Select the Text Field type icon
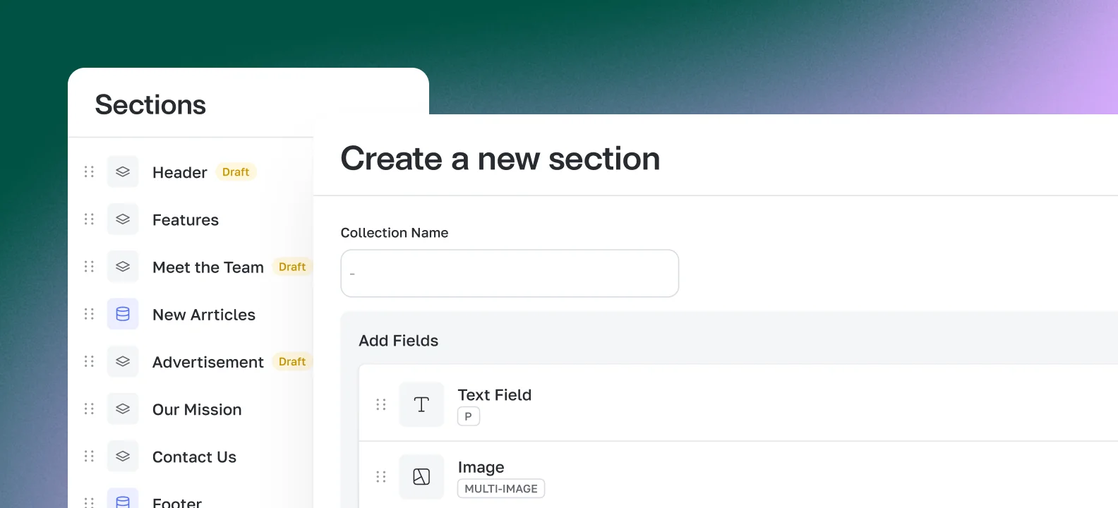This screenshot has height=508, width=1118. [x=421, y=404]
